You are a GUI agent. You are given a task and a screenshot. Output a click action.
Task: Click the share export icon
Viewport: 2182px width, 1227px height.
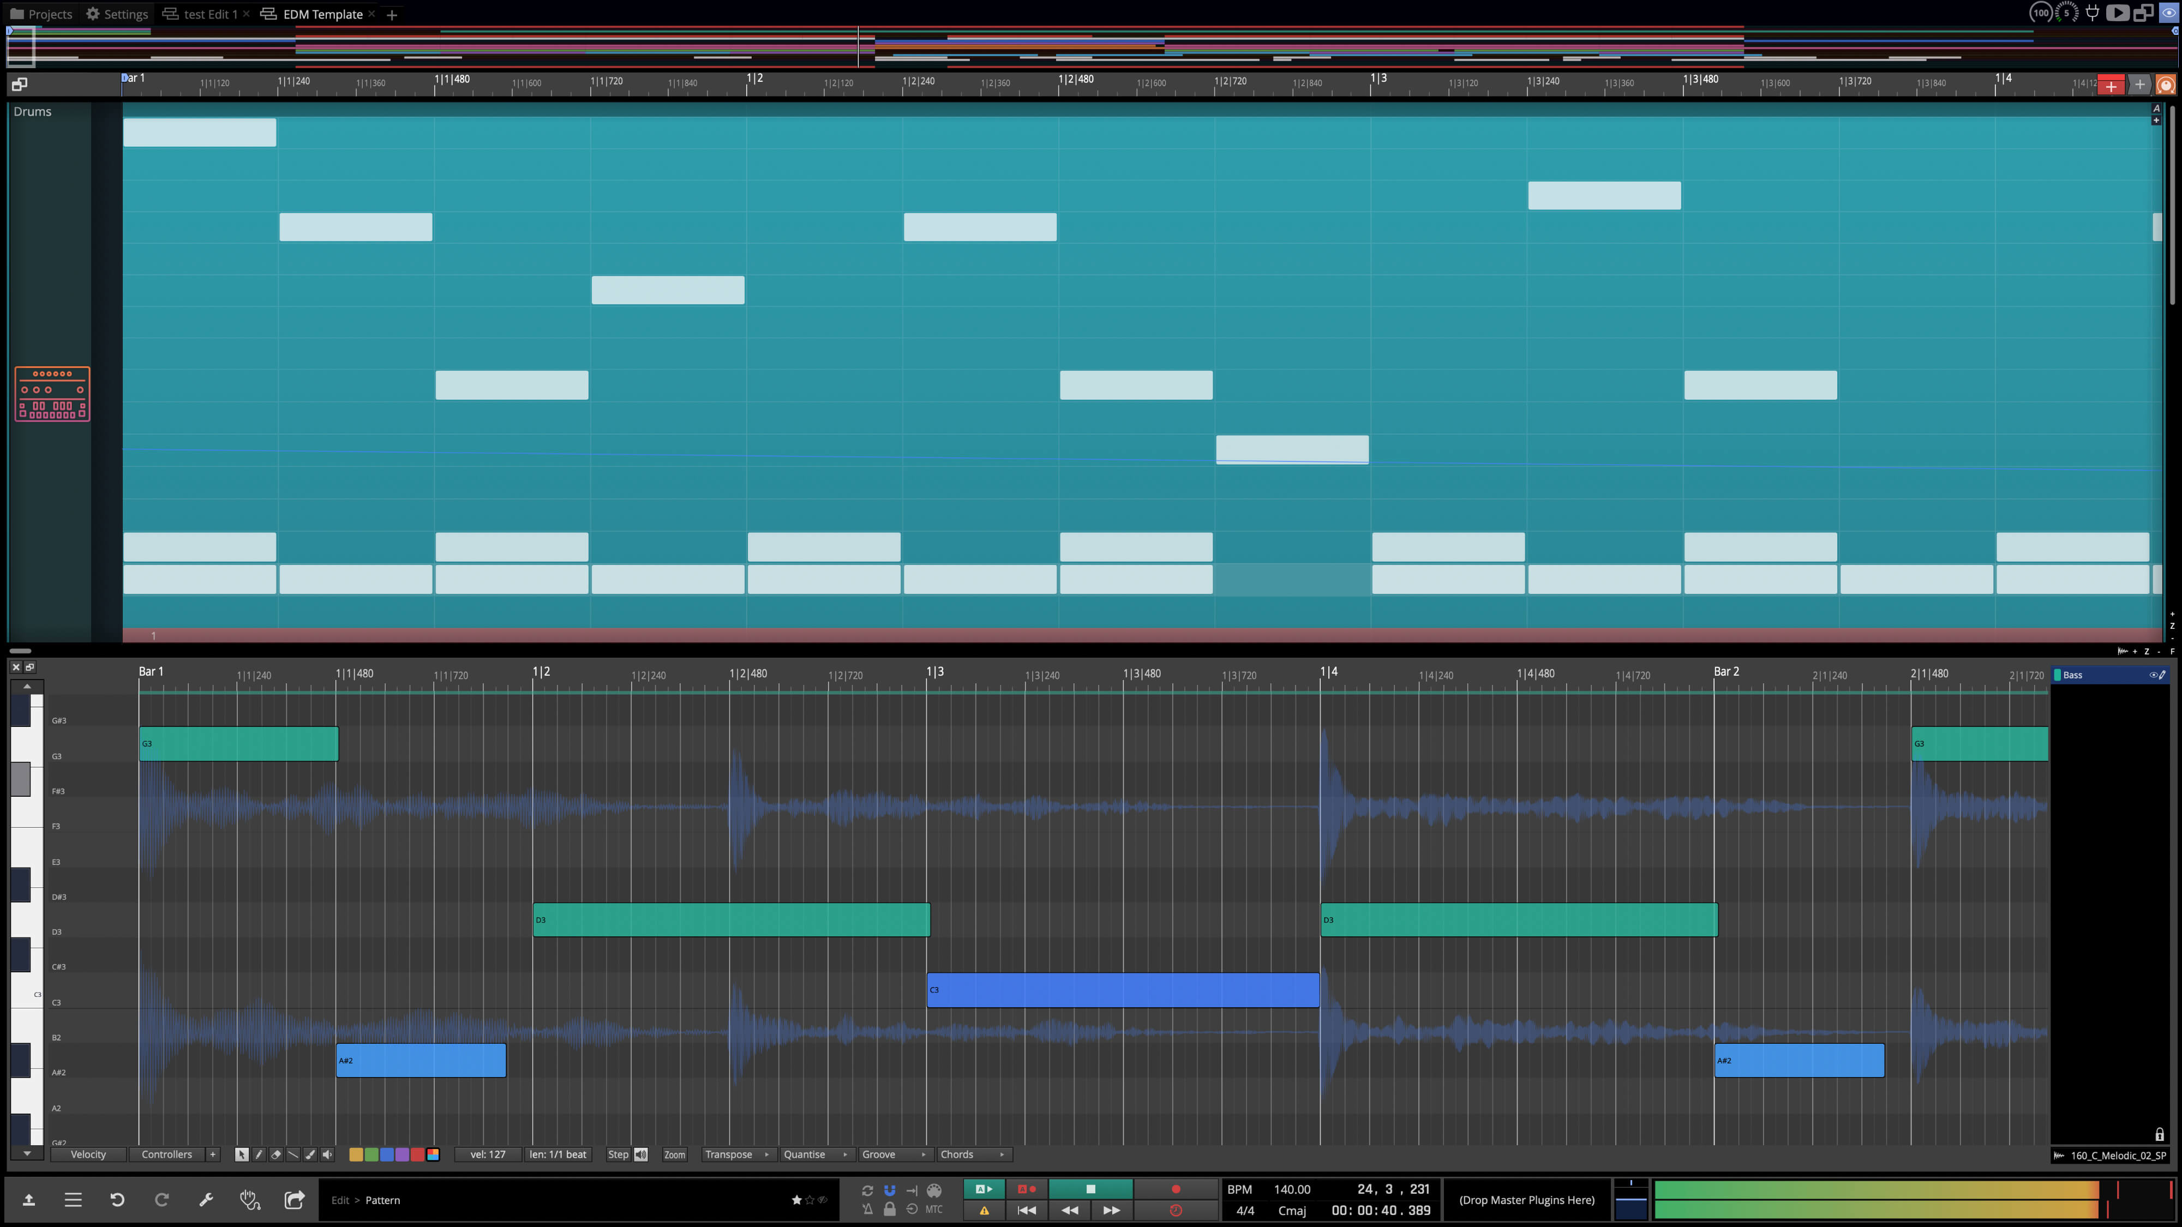pos(294,1200)
